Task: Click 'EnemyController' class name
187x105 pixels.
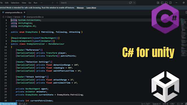Action: click(36, 44)
